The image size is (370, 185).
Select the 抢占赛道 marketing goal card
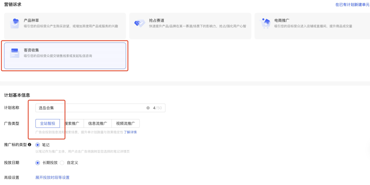pos(190,26)
